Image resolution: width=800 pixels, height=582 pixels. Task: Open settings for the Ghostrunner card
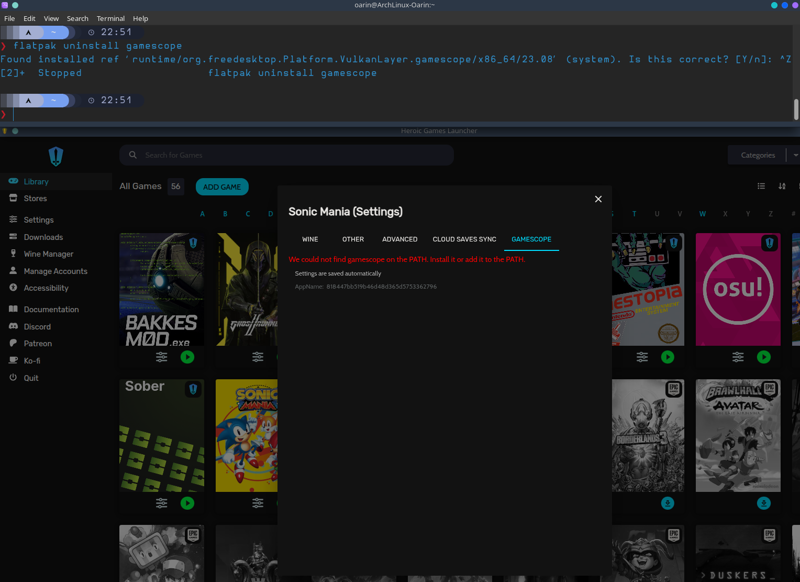[x=258, y=357]
